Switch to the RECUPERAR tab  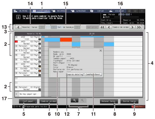point(60,11)
